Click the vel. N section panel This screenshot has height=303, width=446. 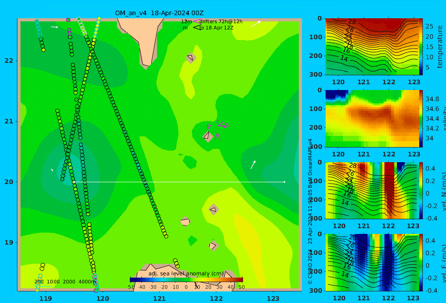click(x=372, y=190)
